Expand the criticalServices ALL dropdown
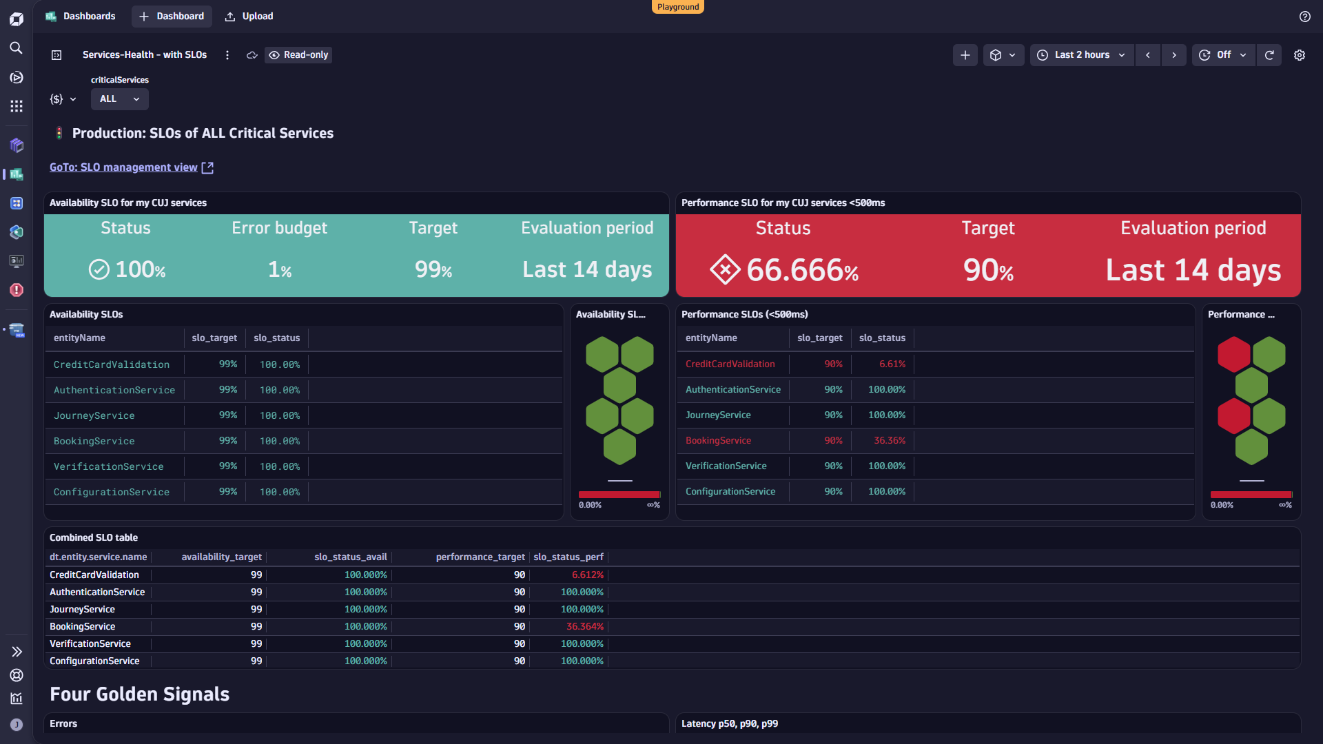Viewport: 1323px width, 744px height. coord(119,99)
